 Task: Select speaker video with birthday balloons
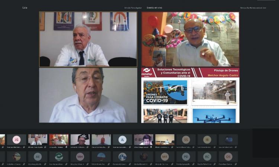tap(190, 39)
